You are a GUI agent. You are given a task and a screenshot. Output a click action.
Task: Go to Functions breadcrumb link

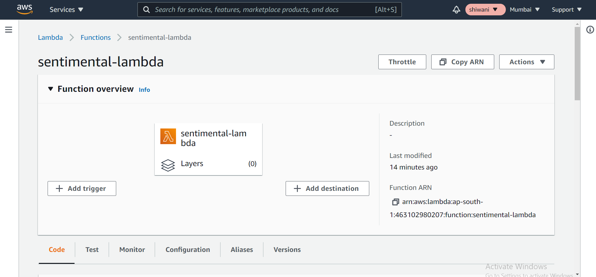point(96,38)
